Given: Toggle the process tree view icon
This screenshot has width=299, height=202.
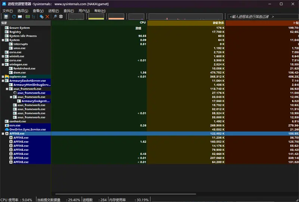Looking at the screenshot, I should [x=34, y=17].
